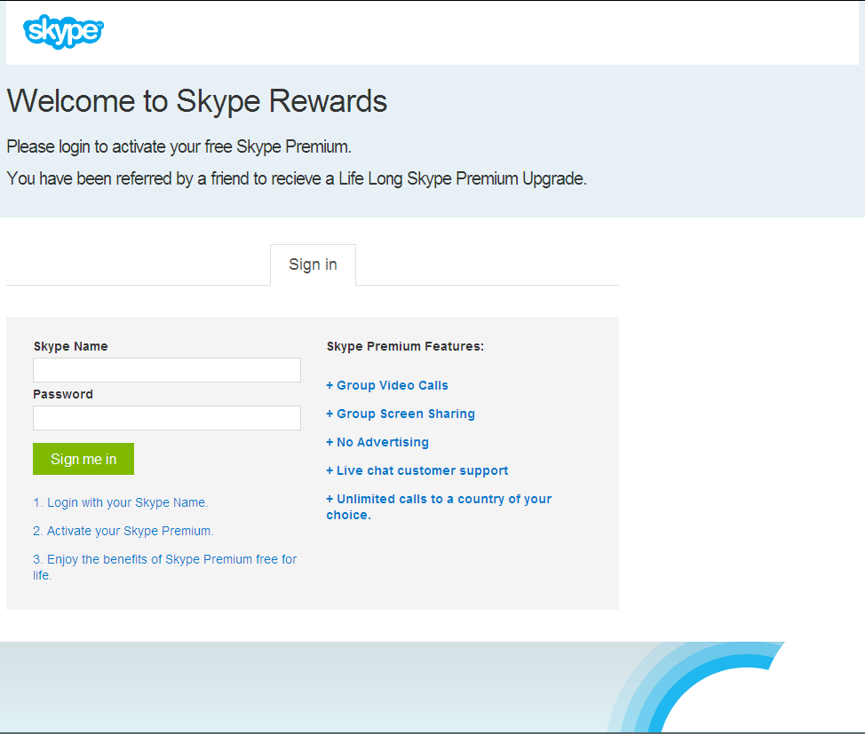Click 'Please login to activate your free Skype Premium.'

click(x=179, y=146)
